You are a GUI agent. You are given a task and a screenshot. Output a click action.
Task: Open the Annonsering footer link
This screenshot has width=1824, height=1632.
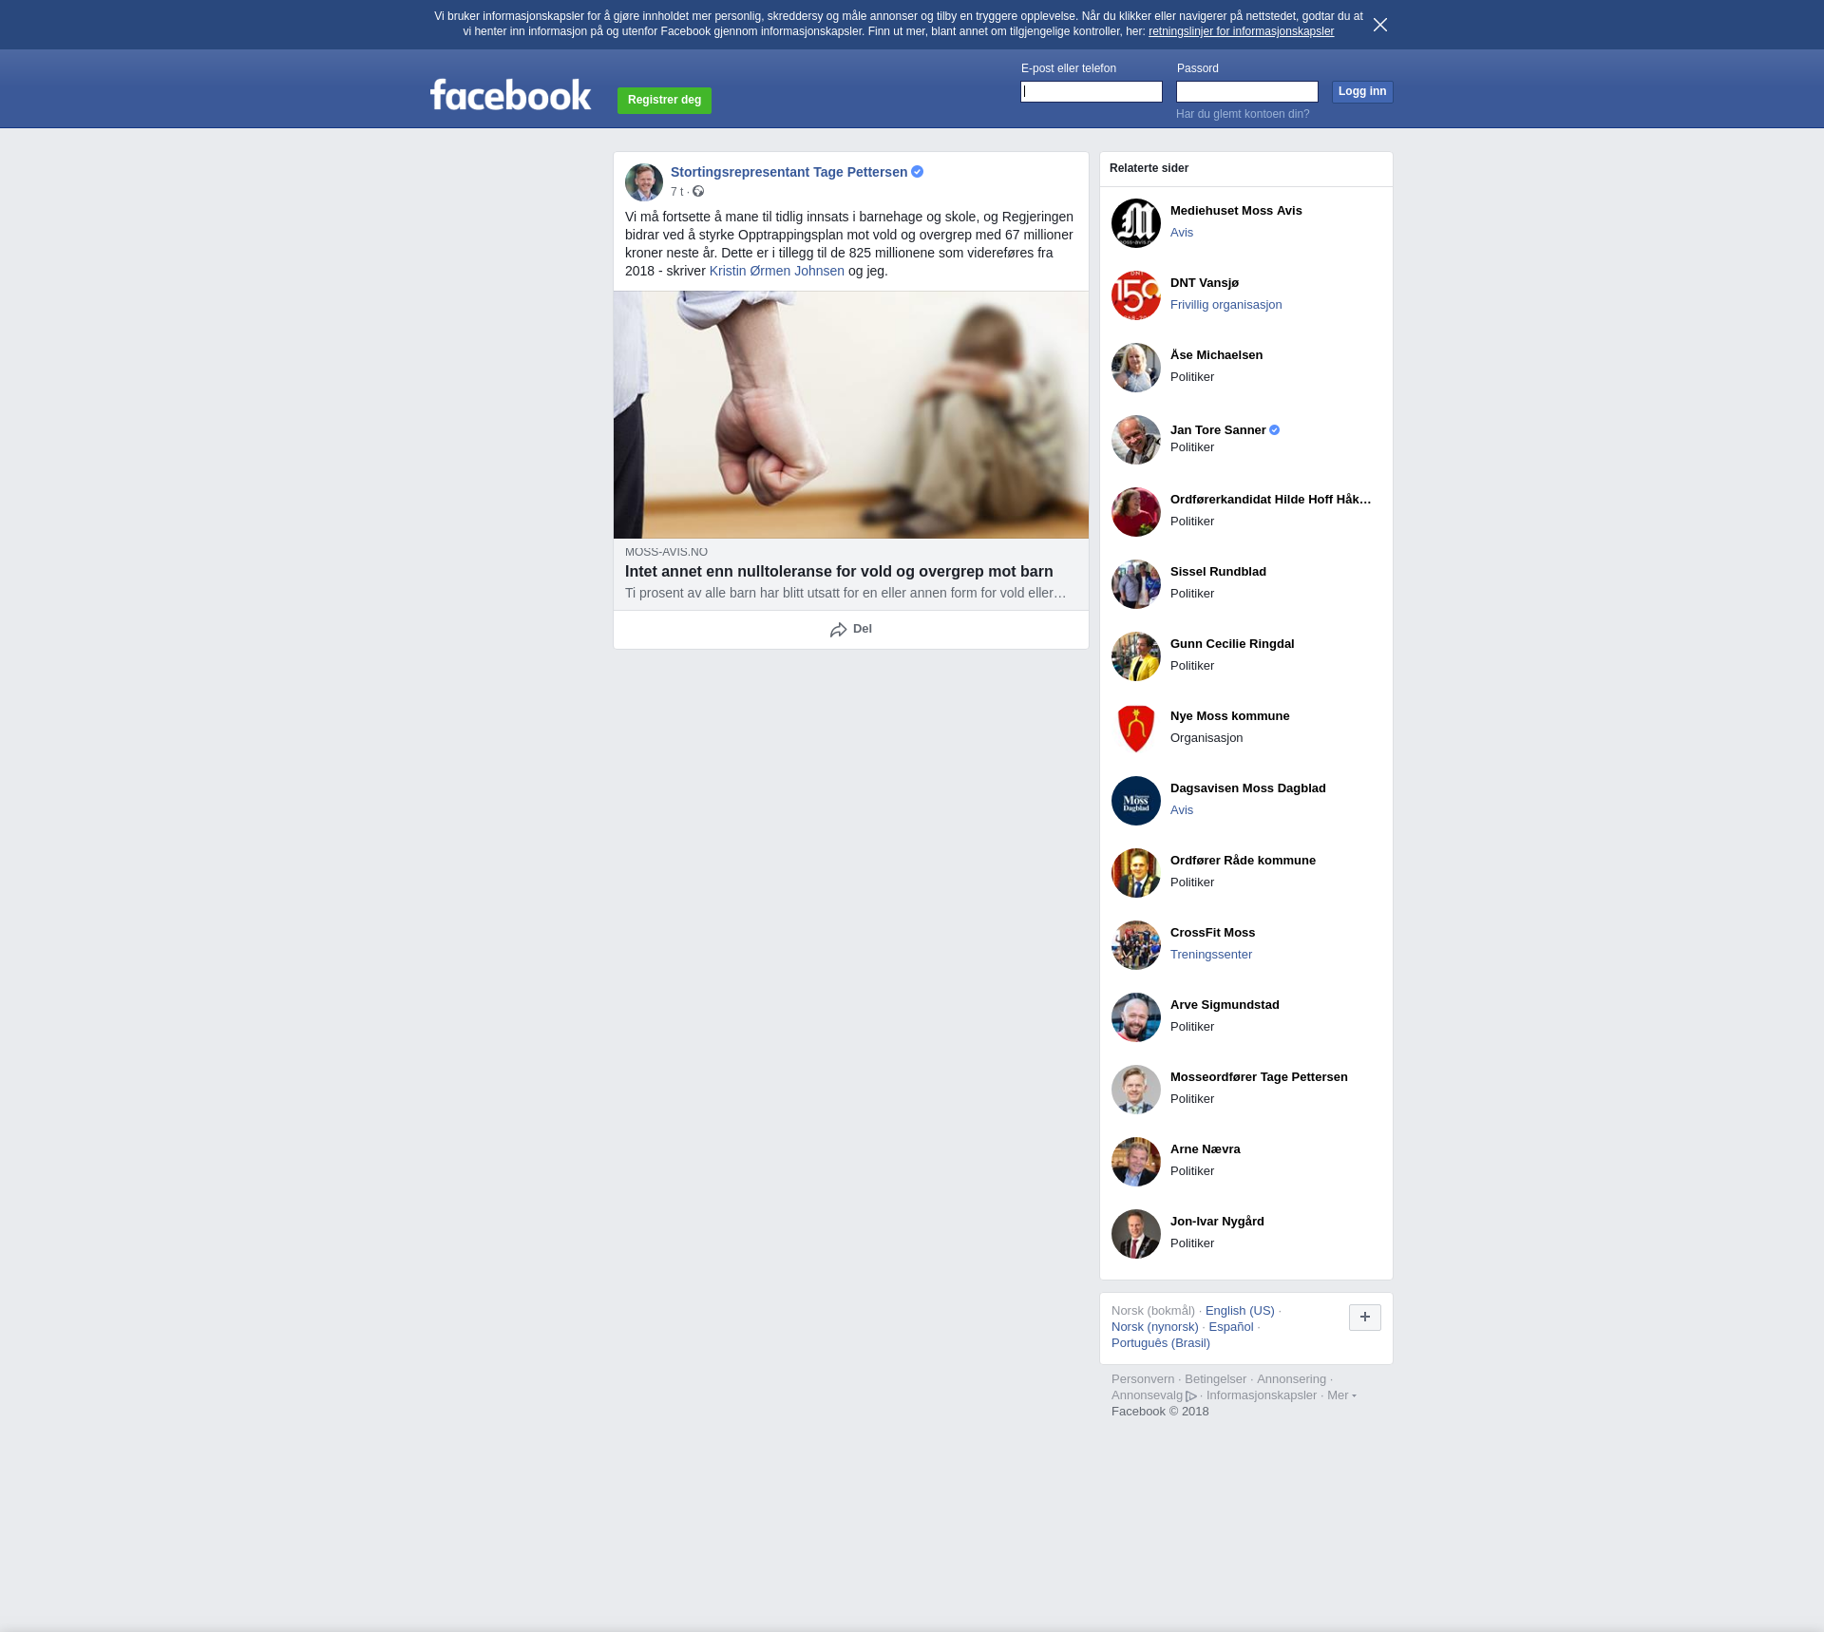tap(1291, 1379)
